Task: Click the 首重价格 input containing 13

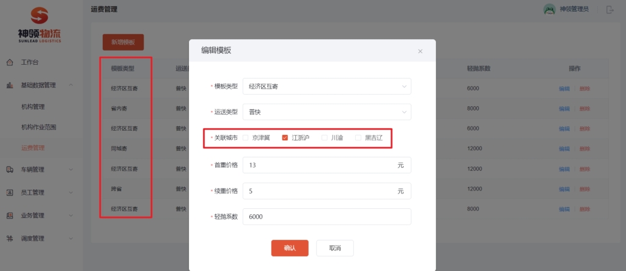Action: click(x=326, y=165)
